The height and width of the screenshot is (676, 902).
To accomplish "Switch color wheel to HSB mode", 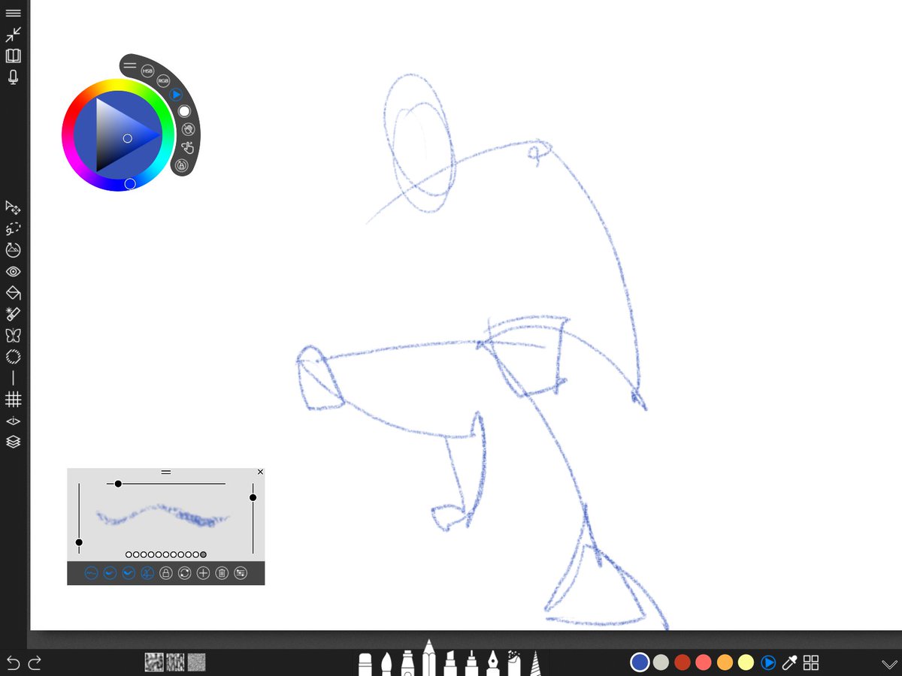I will [x=148, y=70].
